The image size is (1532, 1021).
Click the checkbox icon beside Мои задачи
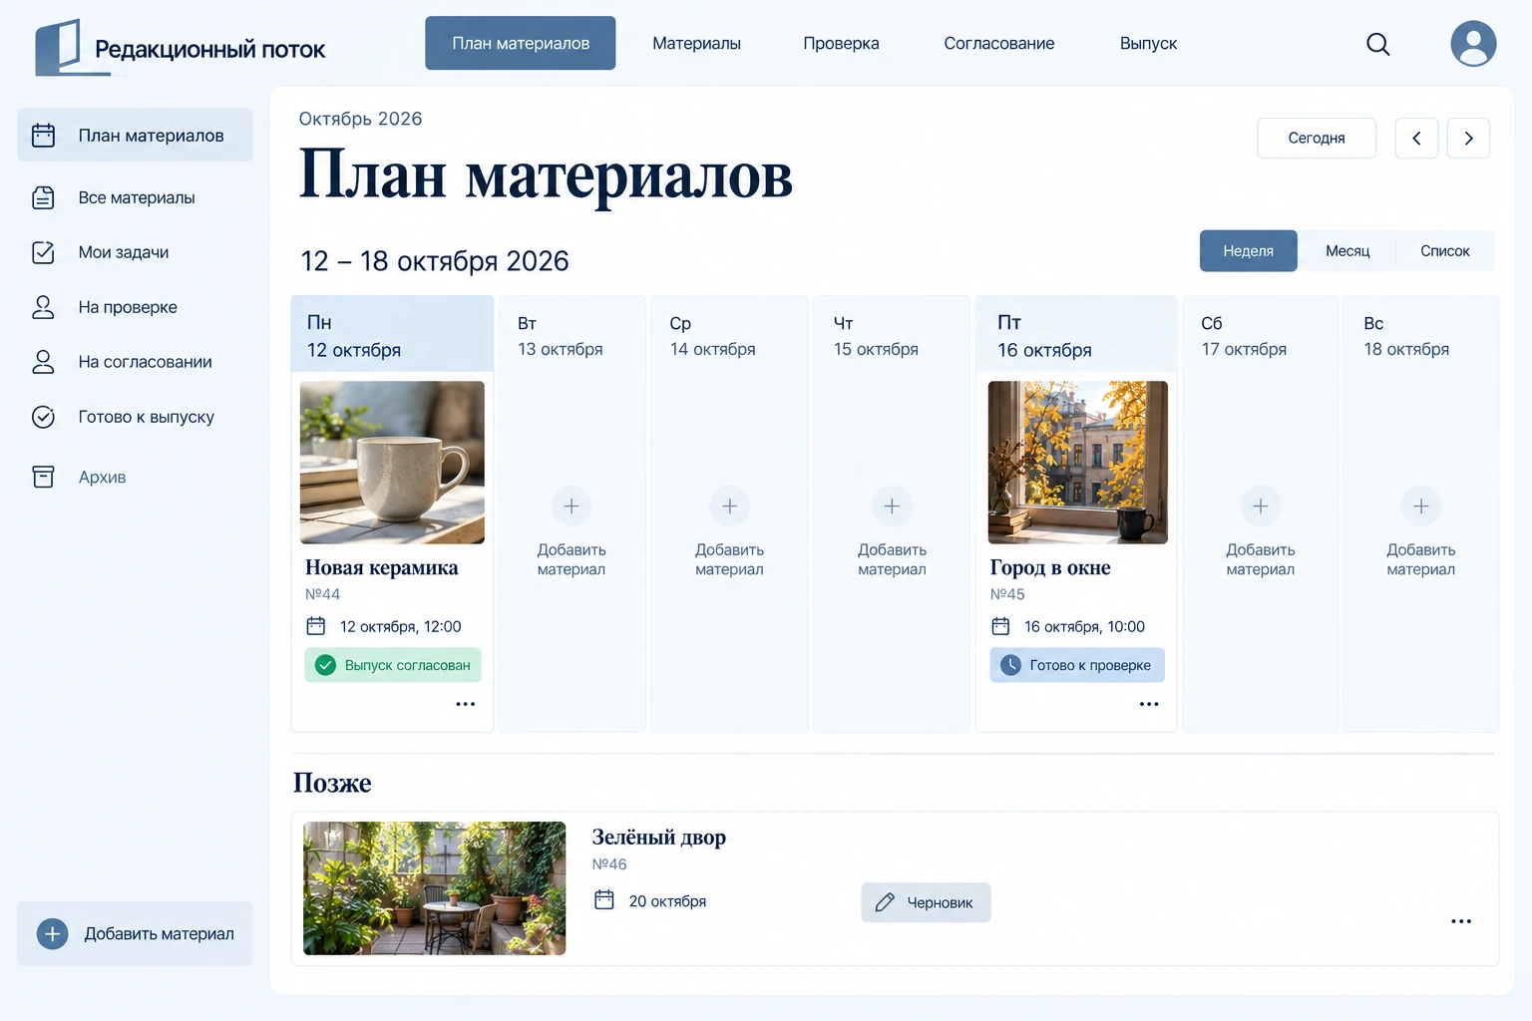(43, 252)
